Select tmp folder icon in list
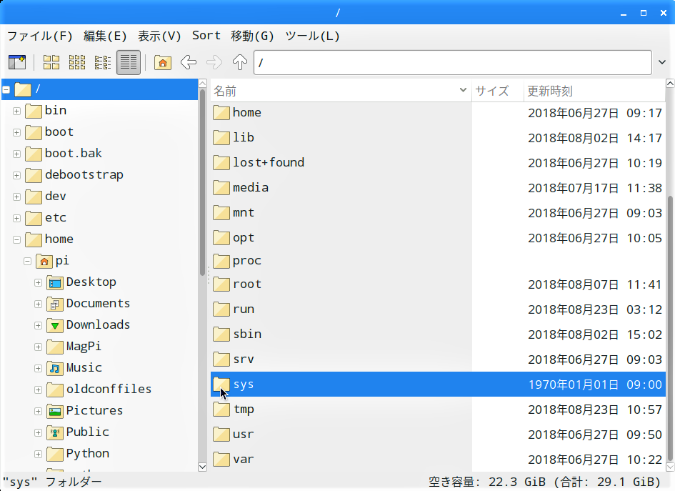The image size is (675, 491). point(221,410)
